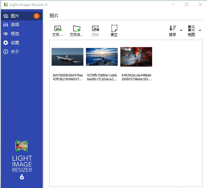Image resolution: width=207 pixels, height=188 pixels.
Task: Open the 选项 sidebar section
Action: (x=22, y=25)
